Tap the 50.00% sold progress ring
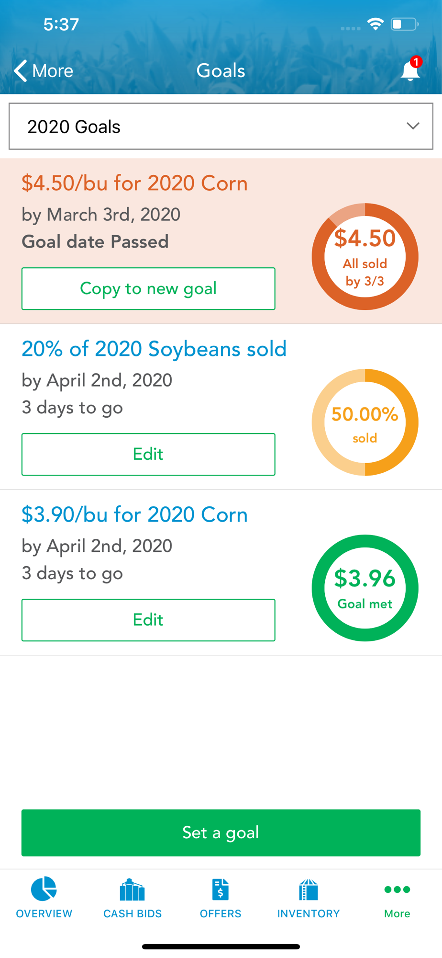 [365, 422]
